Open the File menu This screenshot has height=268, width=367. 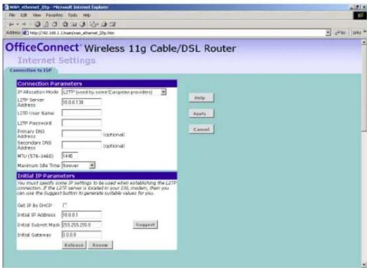tap(12, 15)
